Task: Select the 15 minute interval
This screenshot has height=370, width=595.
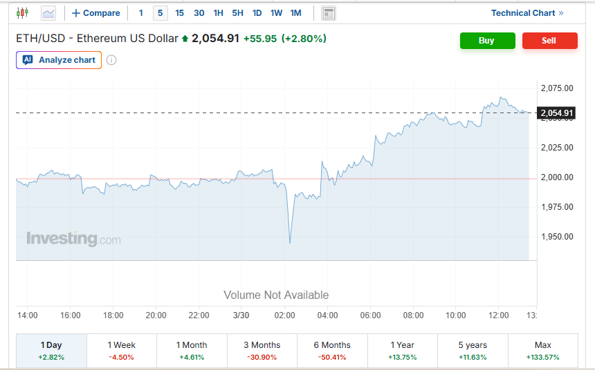Action: coord(180,13)
